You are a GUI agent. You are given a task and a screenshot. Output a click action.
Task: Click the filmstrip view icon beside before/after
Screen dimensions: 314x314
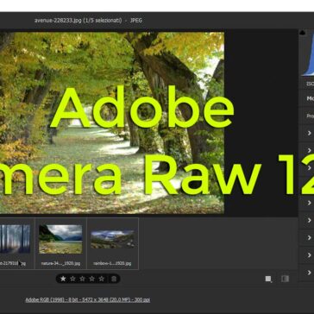click(268, 279)
